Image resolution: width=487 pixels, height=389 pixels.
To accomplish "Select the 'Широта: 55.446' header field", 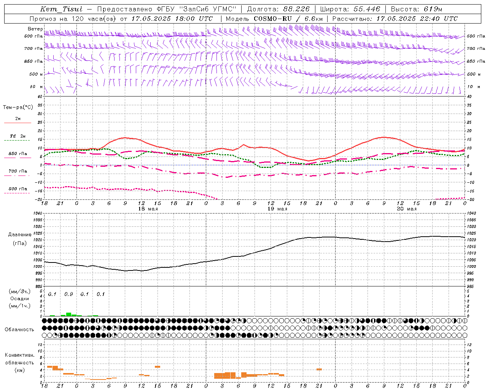I will pos(350,9).
